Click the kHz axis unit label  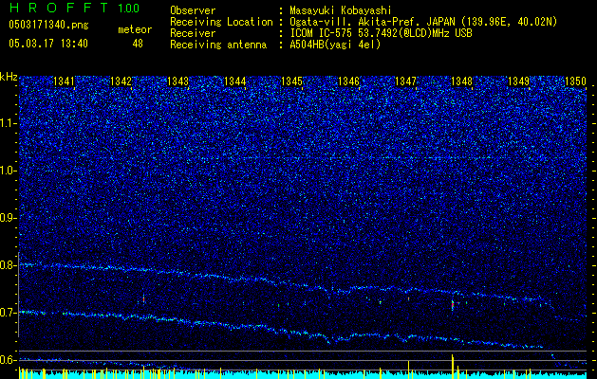point(9,77)
